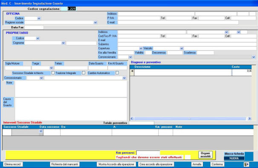Viewport: 258px width, 168px height.
Task: Click the Km alla Vendita field
Action: pos(126,53)
